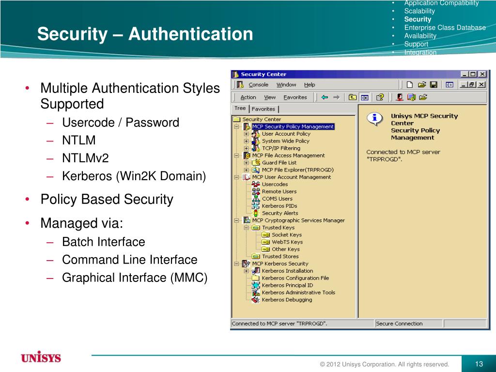Expand the User Account Policy node
Image resolution: width=496 pixels, height=372 pixels.
pyautogui.click(x=246, y=134)
